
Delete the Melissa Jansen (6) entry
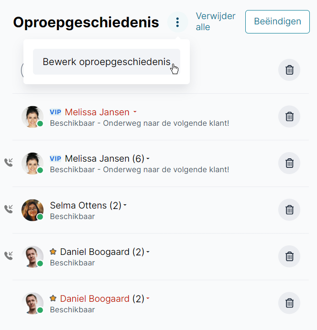point(289,163)
